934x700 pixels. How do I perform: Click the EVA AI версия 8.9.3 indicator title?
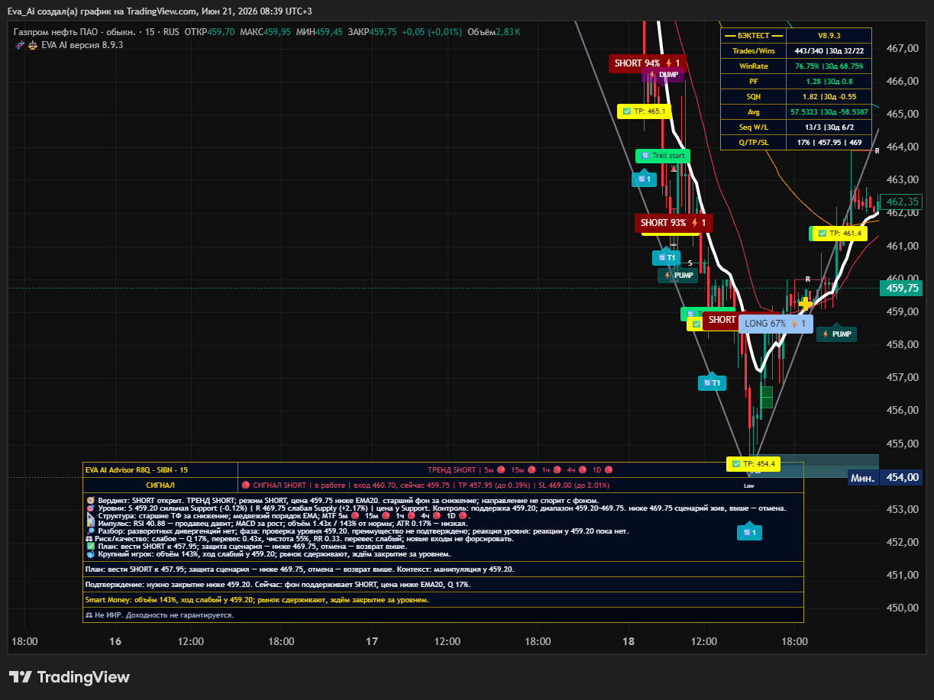click(82, 45)
